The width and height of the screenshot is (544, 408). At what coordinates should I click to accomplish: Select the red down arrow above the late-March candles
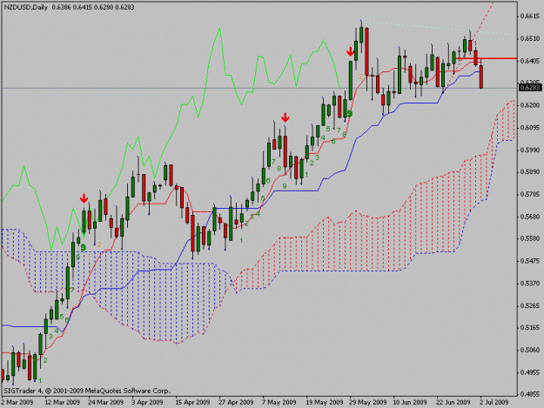pyautogui.click(x=84, y=198)
